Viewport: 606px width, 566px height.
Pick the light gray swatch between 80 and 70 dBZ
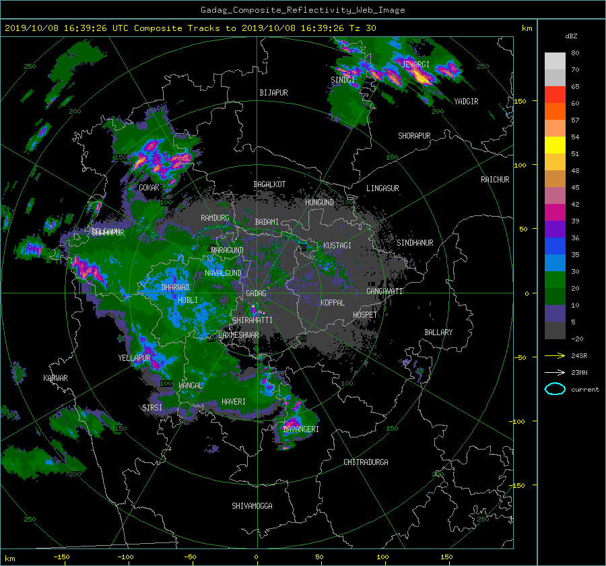[x=555, y=61]
